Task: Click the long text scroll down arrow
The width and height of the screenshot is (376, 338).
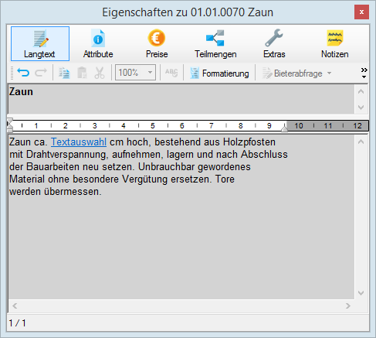Action: 361,293
